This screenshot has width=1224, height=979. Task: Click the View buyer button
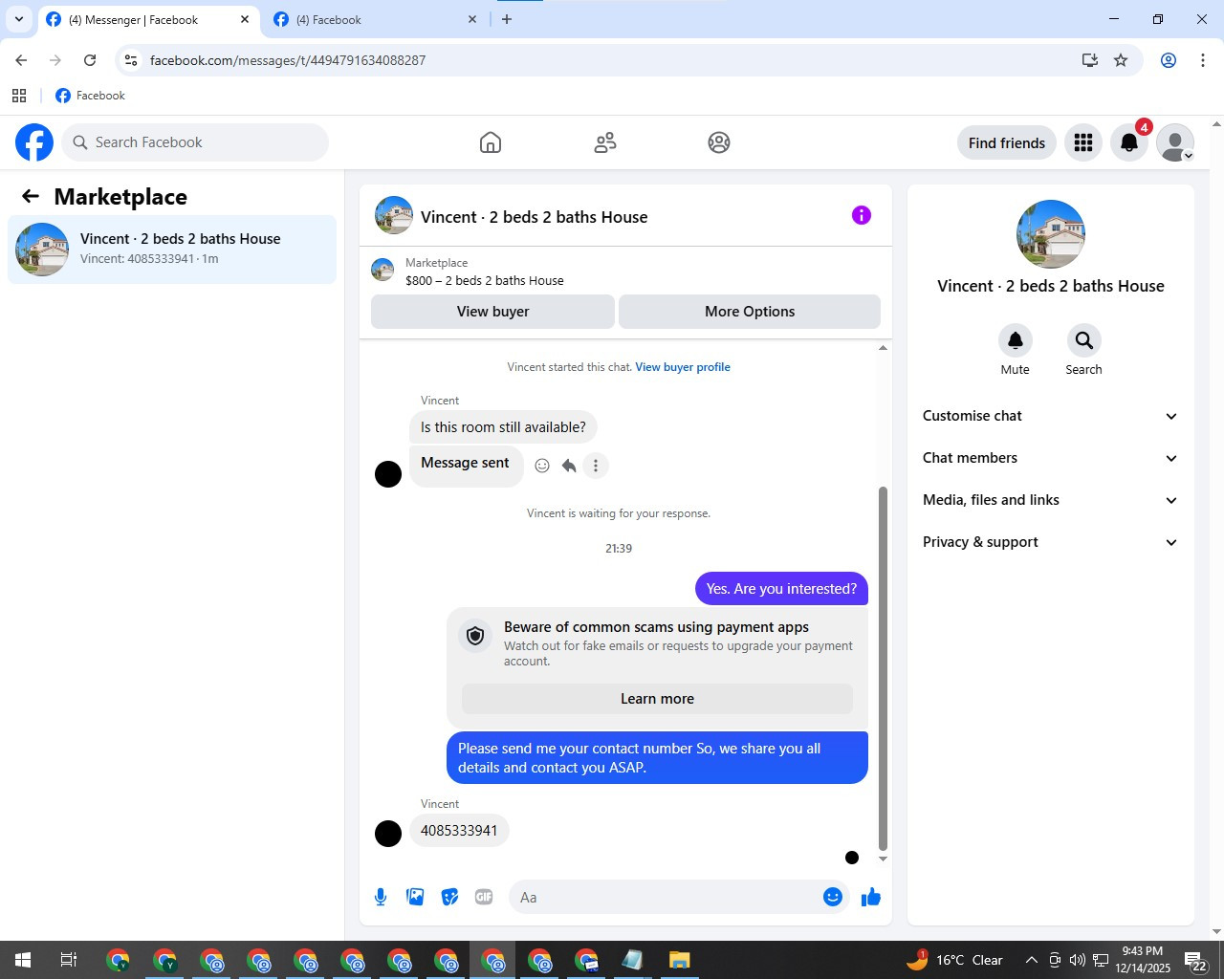coord(492,312)
